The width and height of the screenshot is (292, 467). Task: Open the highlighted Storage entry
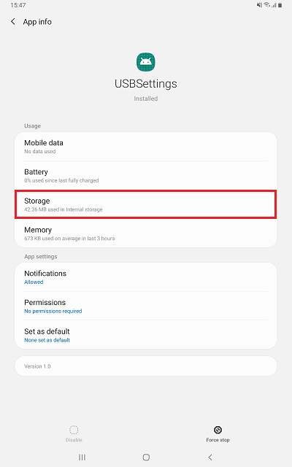146,204
